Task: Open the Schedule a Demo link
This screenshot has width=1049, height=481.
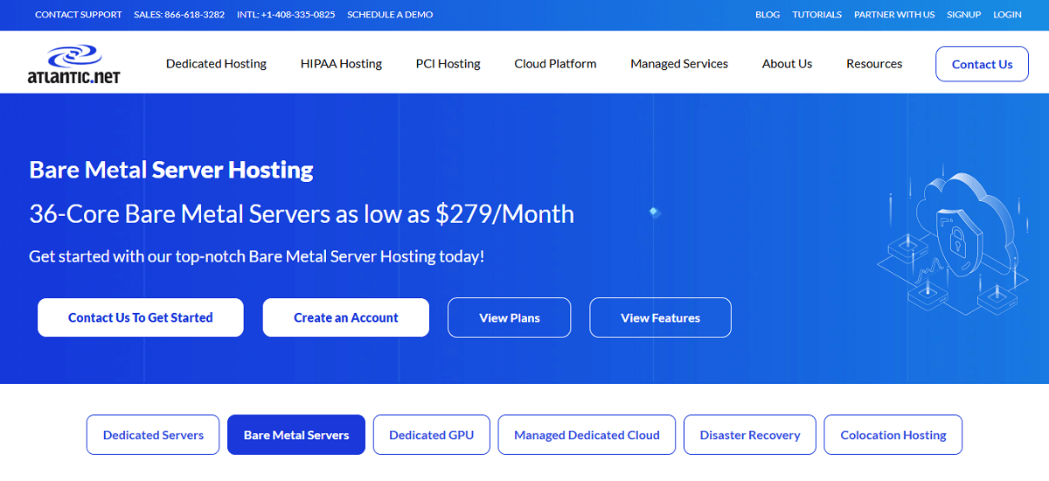Action: click(390, 15)
